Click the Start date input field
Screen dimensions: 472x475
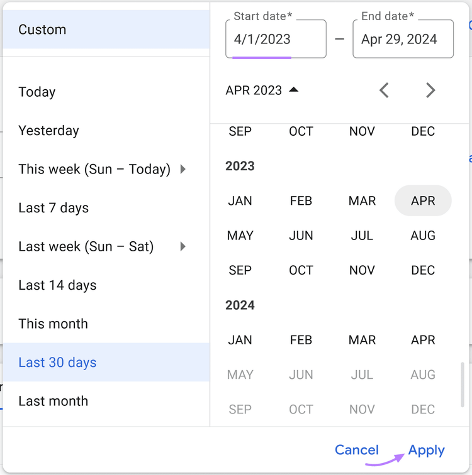point(276,39)
